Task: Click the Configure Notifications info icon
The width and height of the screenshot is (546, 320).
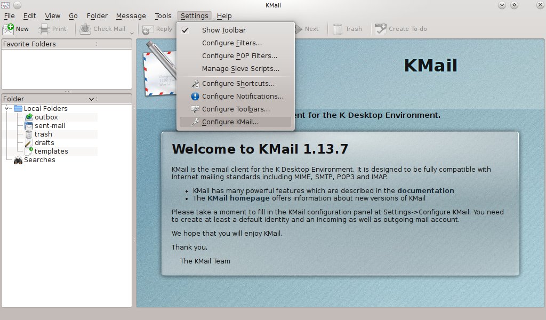Action: pyautogui.click(x=195, y=97)
